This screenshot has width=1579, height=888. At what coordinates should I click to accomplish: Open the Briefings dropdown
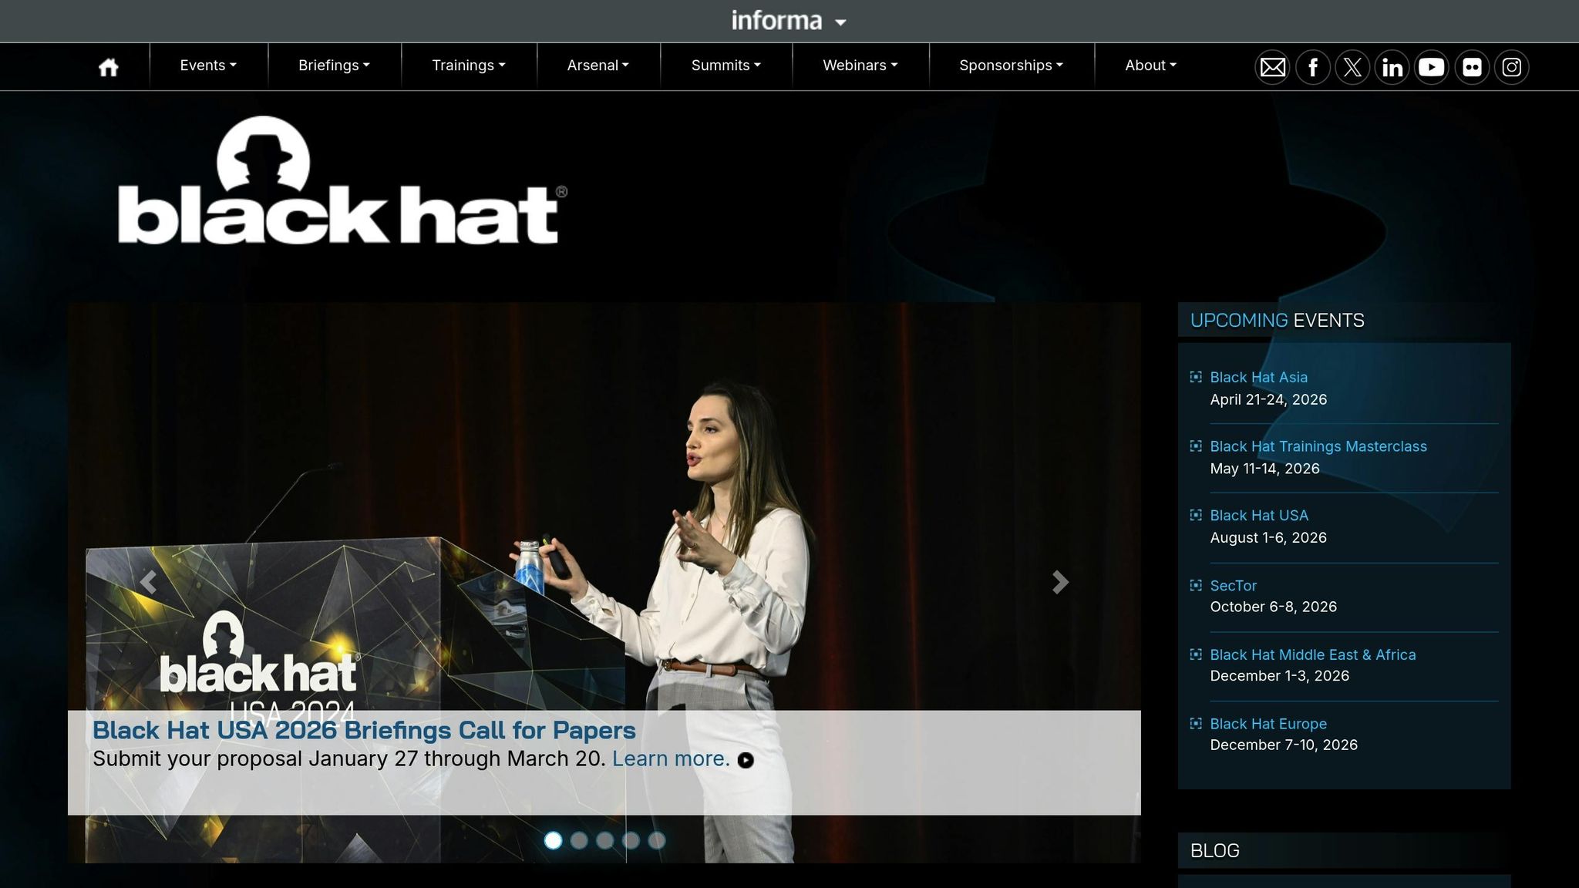[x=333, y=66]
